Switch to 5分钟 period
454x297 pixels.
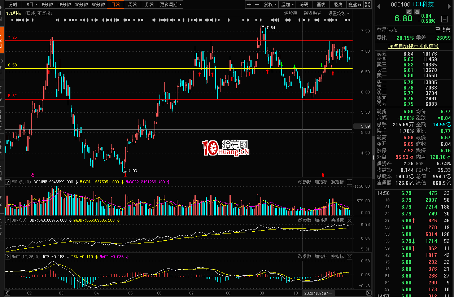click(x=47, y=5)
